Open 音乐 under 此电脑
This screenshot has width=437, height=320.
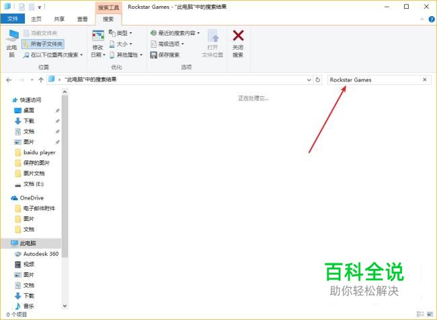(24, 306)
